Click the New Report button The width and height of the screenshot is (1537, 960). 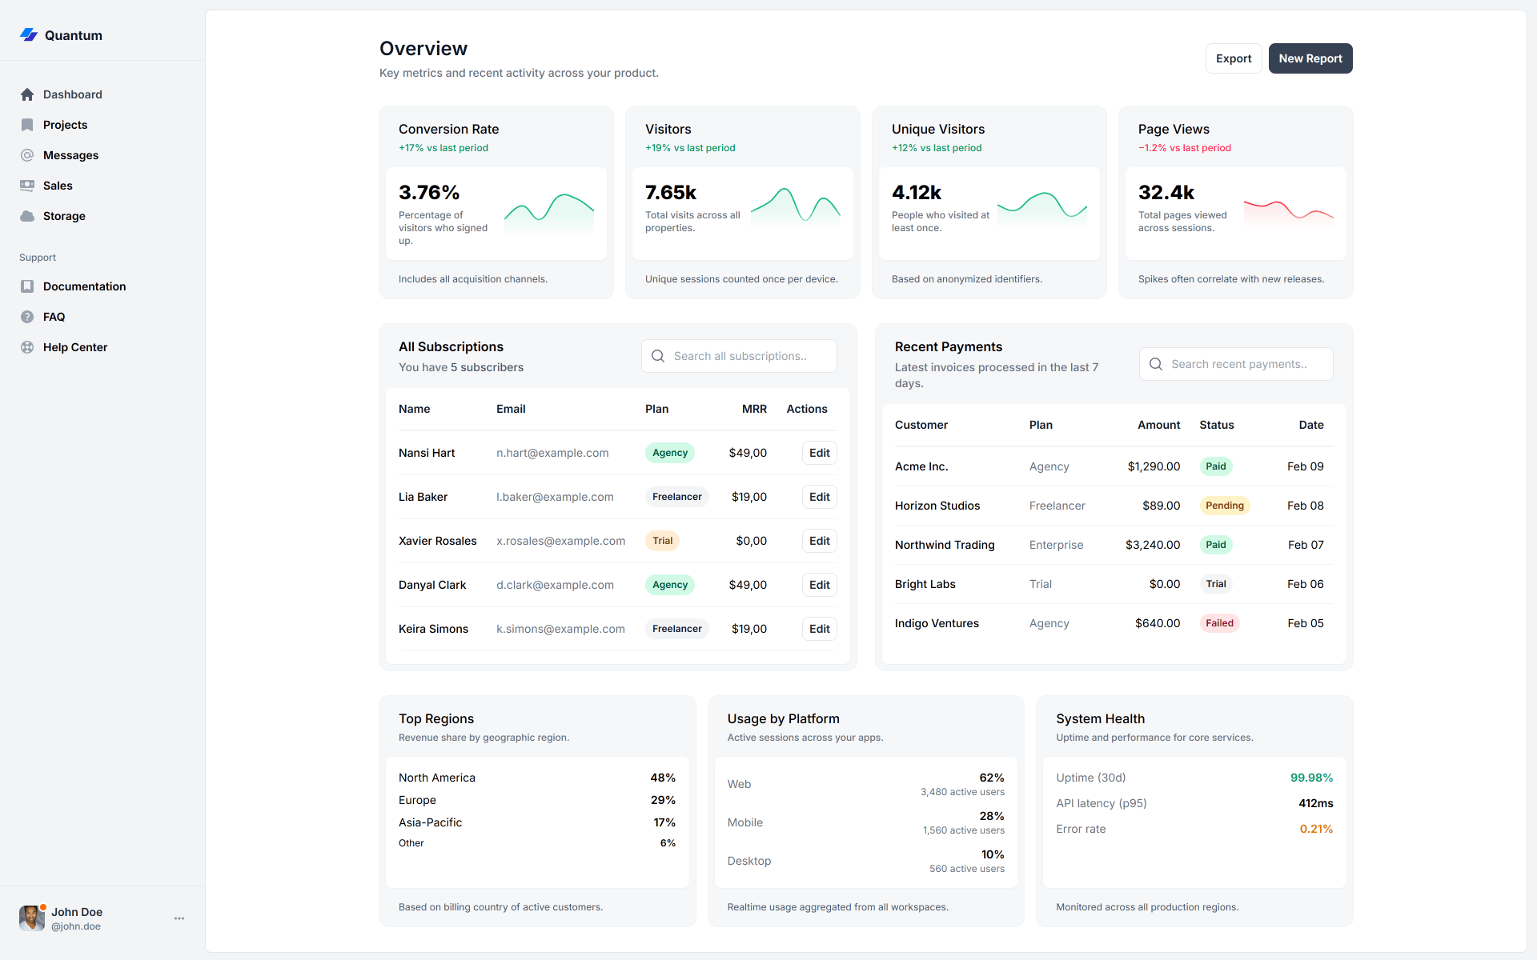click(1310, 58)
